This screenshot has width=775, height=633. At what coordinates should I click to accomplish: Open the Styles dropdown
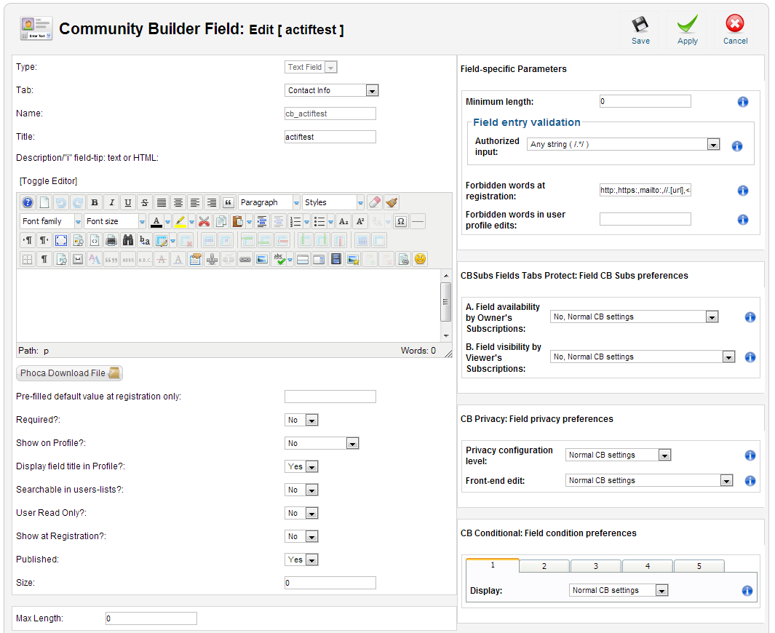(x=333, y=202)
